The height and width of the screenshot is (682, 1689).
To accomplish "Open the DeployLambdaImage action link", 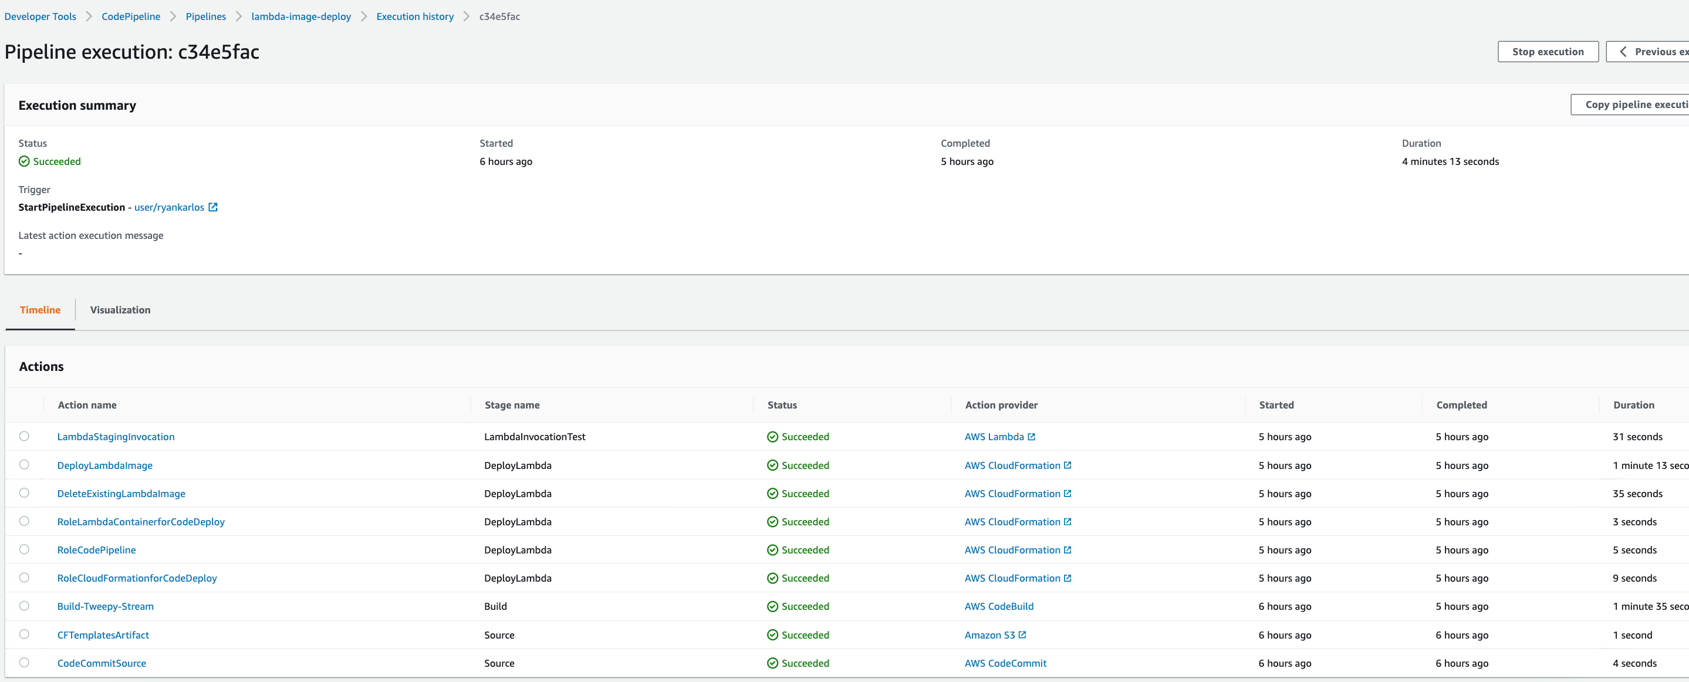I will point(105,465).
